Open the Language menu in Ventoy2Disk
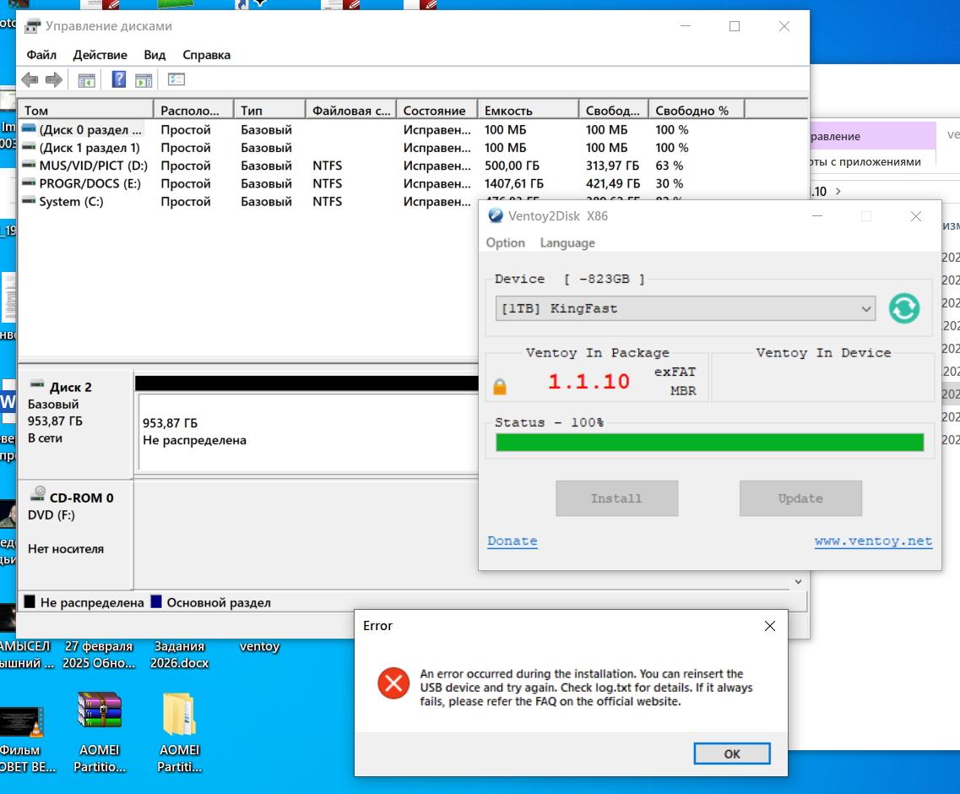 [x=567, y=242]
